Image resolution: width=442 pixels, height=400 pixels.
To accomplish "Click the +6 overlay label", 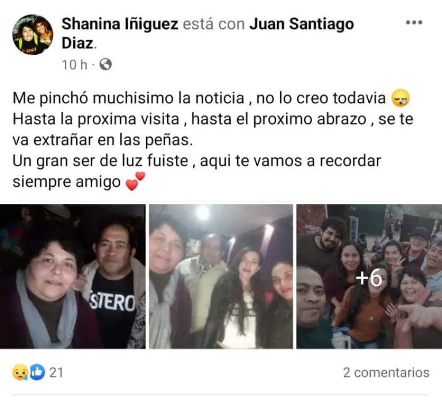I will [x=369, y=278].
